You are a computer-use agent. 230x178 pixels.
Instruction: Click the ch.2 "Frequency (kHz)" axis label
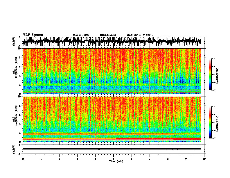16,116
